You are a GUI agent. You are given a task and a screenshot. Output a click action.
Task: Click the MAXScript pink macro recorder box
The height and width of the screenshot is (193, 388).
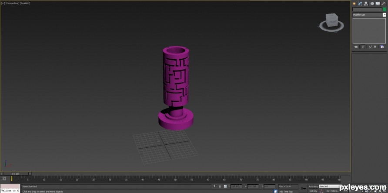tap(10, 186)
